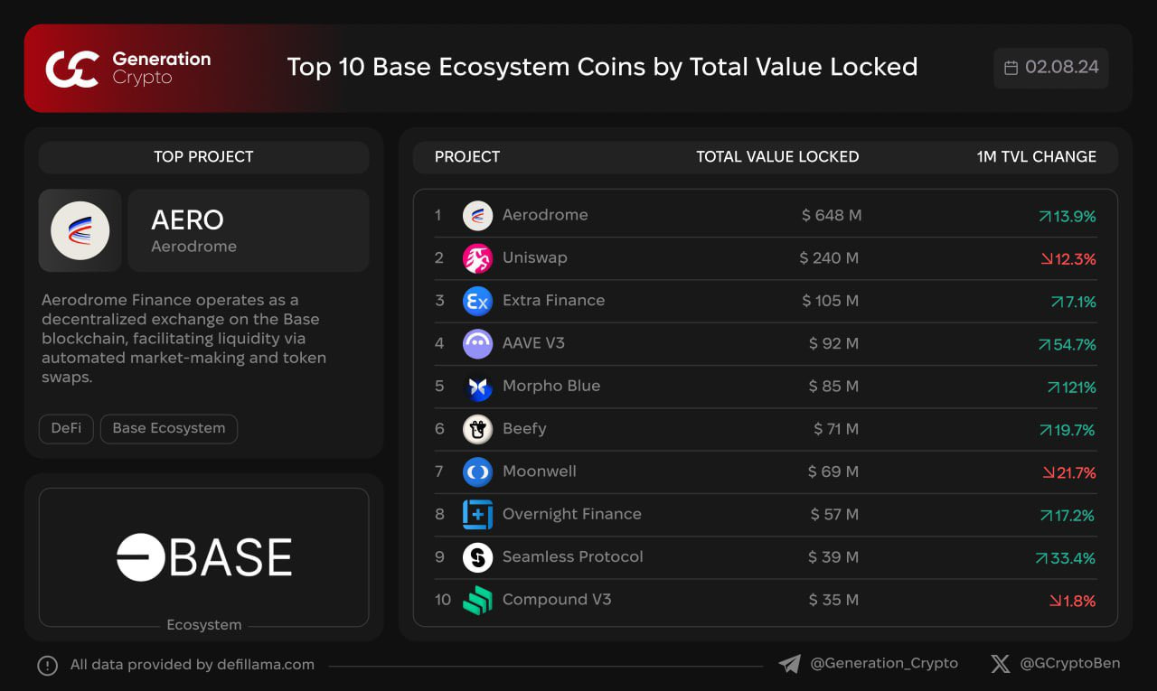1157x691 pixels.
Task: Click the AAVE V3 project name
Action: click(x=533, y=343)
